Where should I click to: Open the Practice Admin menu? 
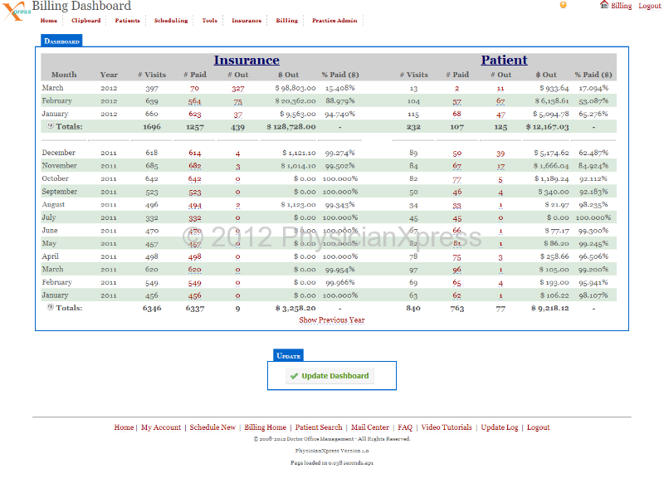[334, 21]
